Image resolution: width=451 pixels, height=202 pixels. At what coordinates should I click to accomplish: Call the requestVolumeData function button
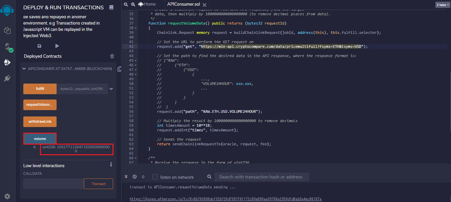pyautogui.click(x=40, y=105)
